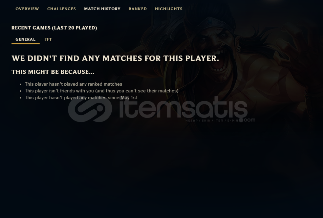Click the bullet about ranked matches

click(x=73, y=84)
